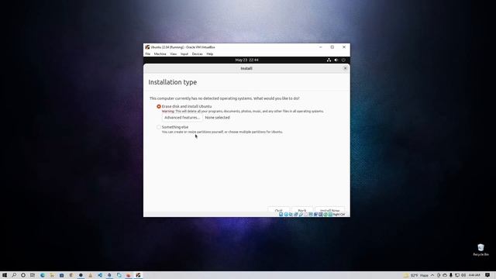This screenshot has height=279, width=496.
Task: Open Advanced features dialog
Action: click(182, 118)
